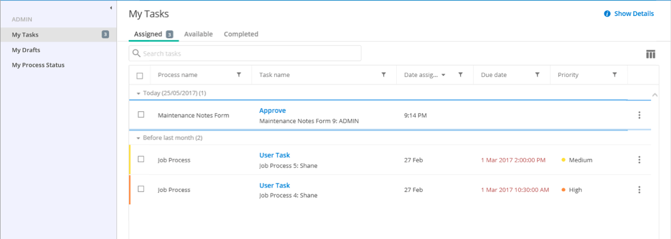Collapse the Before last month group
Viewport: 671px width, 239px height.
point(139,138)
